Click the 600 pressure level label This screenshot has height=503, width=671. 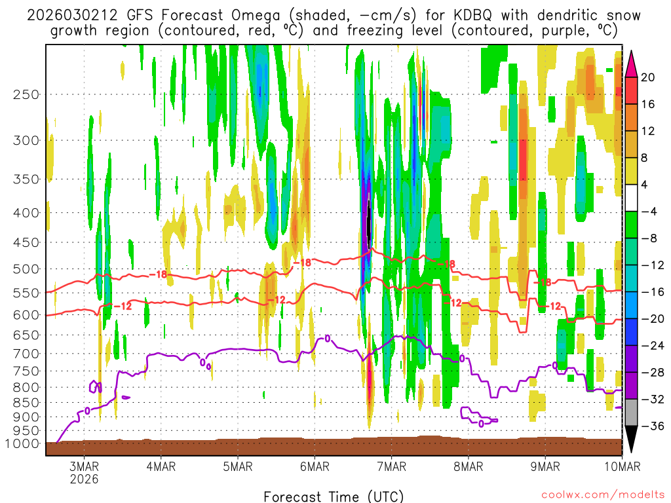[26, 315]
